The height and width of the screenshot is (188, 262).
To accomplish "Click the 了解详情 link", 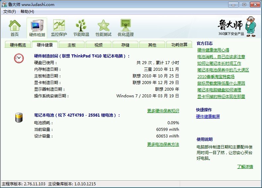I will click(x=245, y=167).
